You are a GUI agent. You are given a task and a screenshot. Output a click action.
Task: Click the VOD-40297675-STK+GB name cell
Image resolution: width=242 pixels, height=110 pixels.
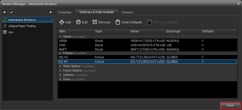pos(148,45)
